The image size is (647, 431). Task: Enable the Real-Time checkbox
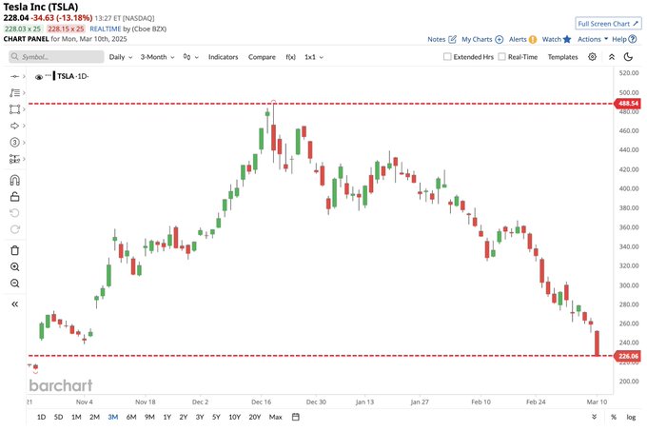coord(501,56)
